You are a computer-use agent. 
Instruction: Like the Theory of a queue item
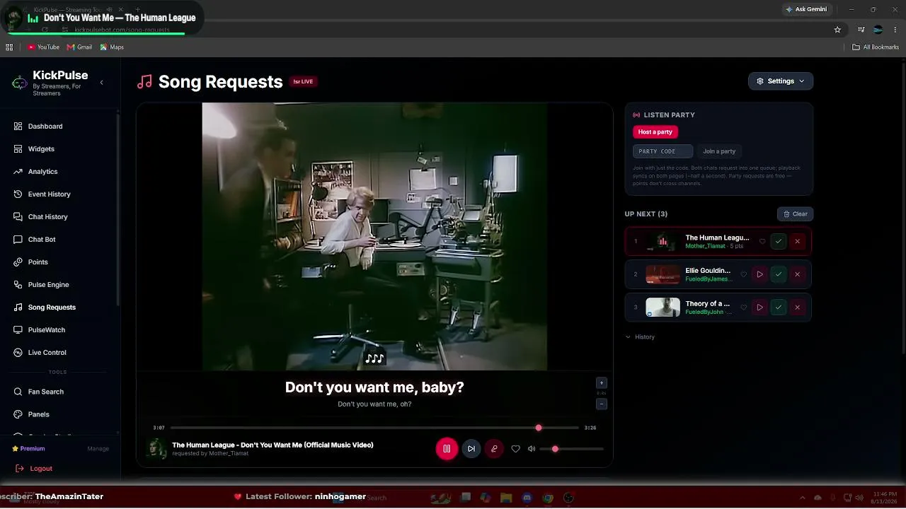pos(743,308)
